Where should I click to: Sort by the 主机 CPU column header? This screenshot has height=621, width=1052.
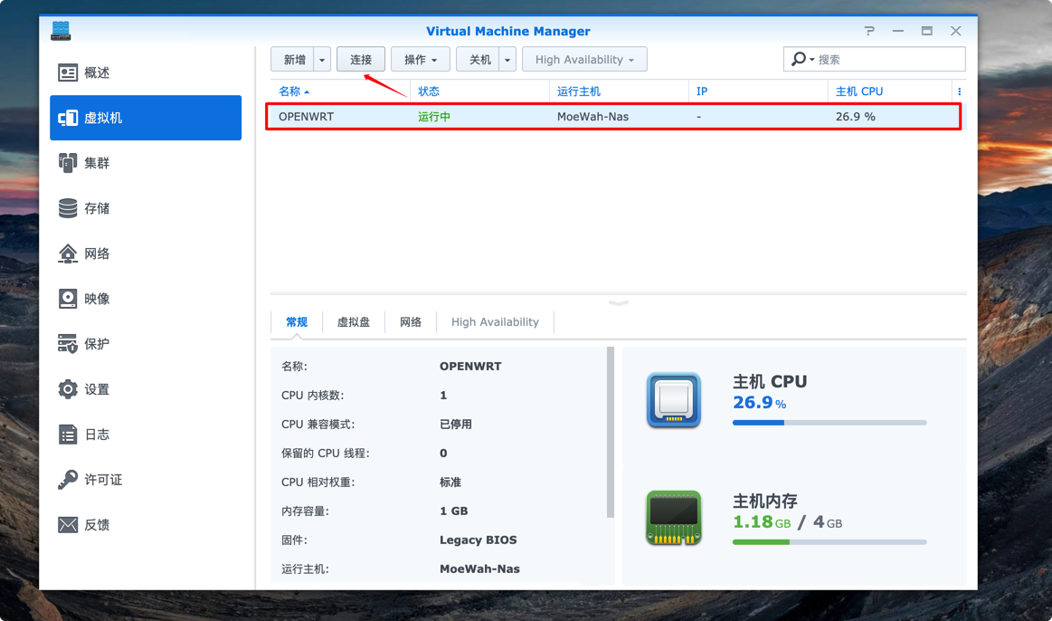pyautogui.click(x=890, y=91)
